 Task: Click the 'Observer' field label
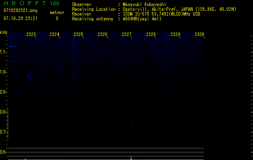[x=82, y=4]
